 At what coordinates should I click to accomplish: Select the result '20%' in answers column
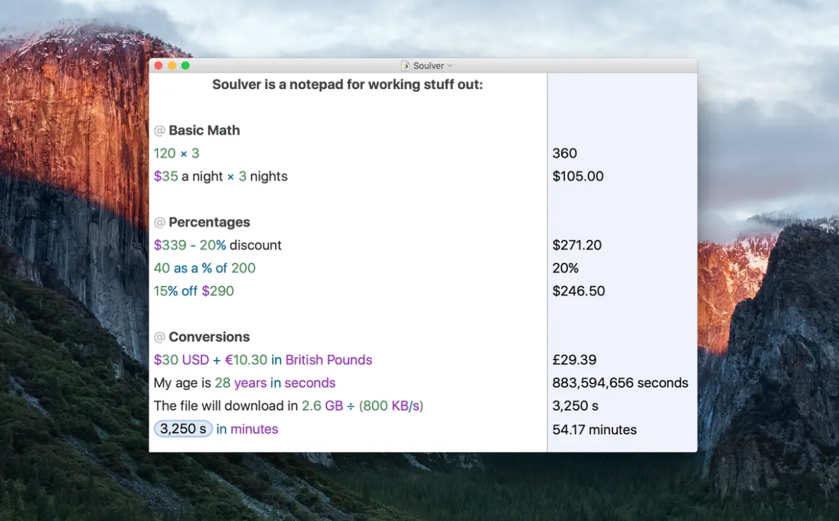tap(566, 268)
